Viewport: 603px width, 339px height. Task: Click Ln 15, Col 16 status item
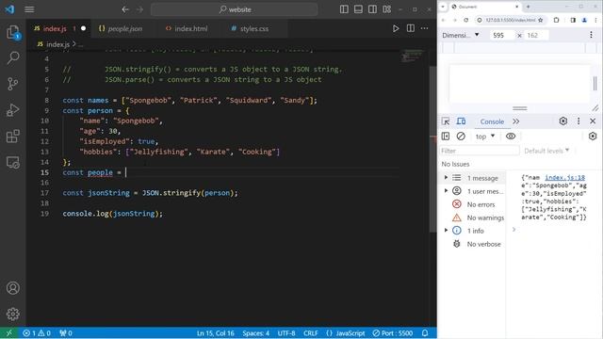tap(216, 332)
